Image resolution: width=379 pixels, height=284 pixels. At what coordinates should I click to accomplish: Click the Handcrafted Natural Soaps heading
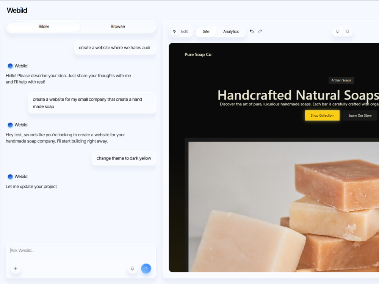pyautogui.click(x=298, y=95)
